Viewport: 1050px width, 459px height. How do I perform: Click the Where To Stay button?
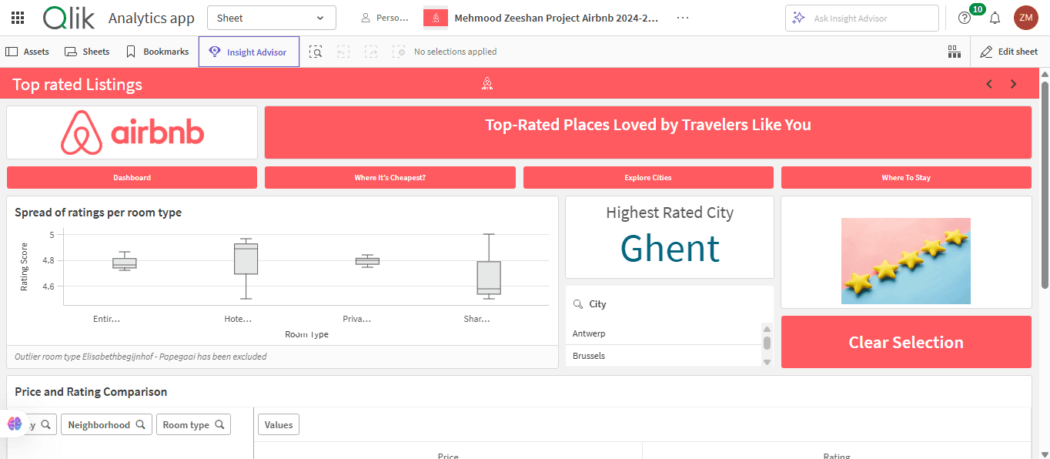pos(906,177)
